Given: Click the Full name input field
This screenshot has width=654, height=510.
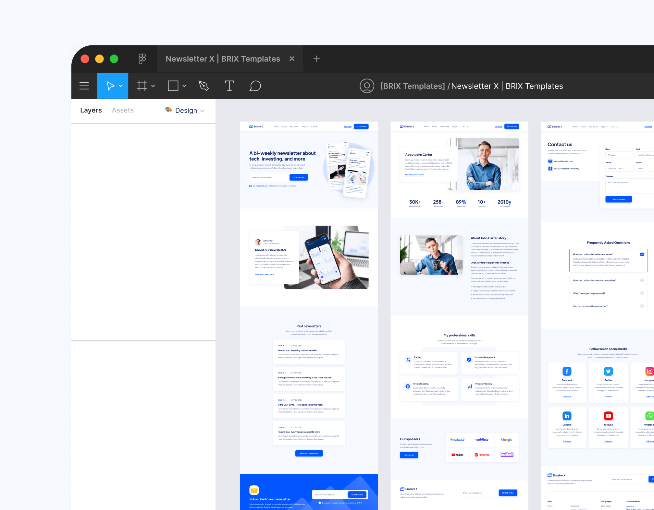Looking at the screenshot, I should (619, 155).
